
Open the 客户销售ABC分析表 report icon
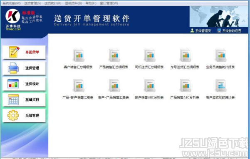[x=150, y=86]
